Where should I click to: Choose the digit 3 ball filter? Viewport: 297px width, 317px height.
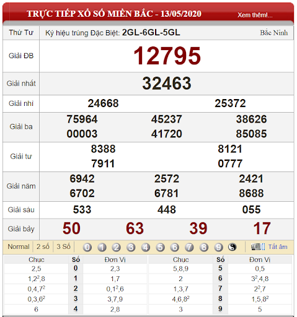(131, 247)
